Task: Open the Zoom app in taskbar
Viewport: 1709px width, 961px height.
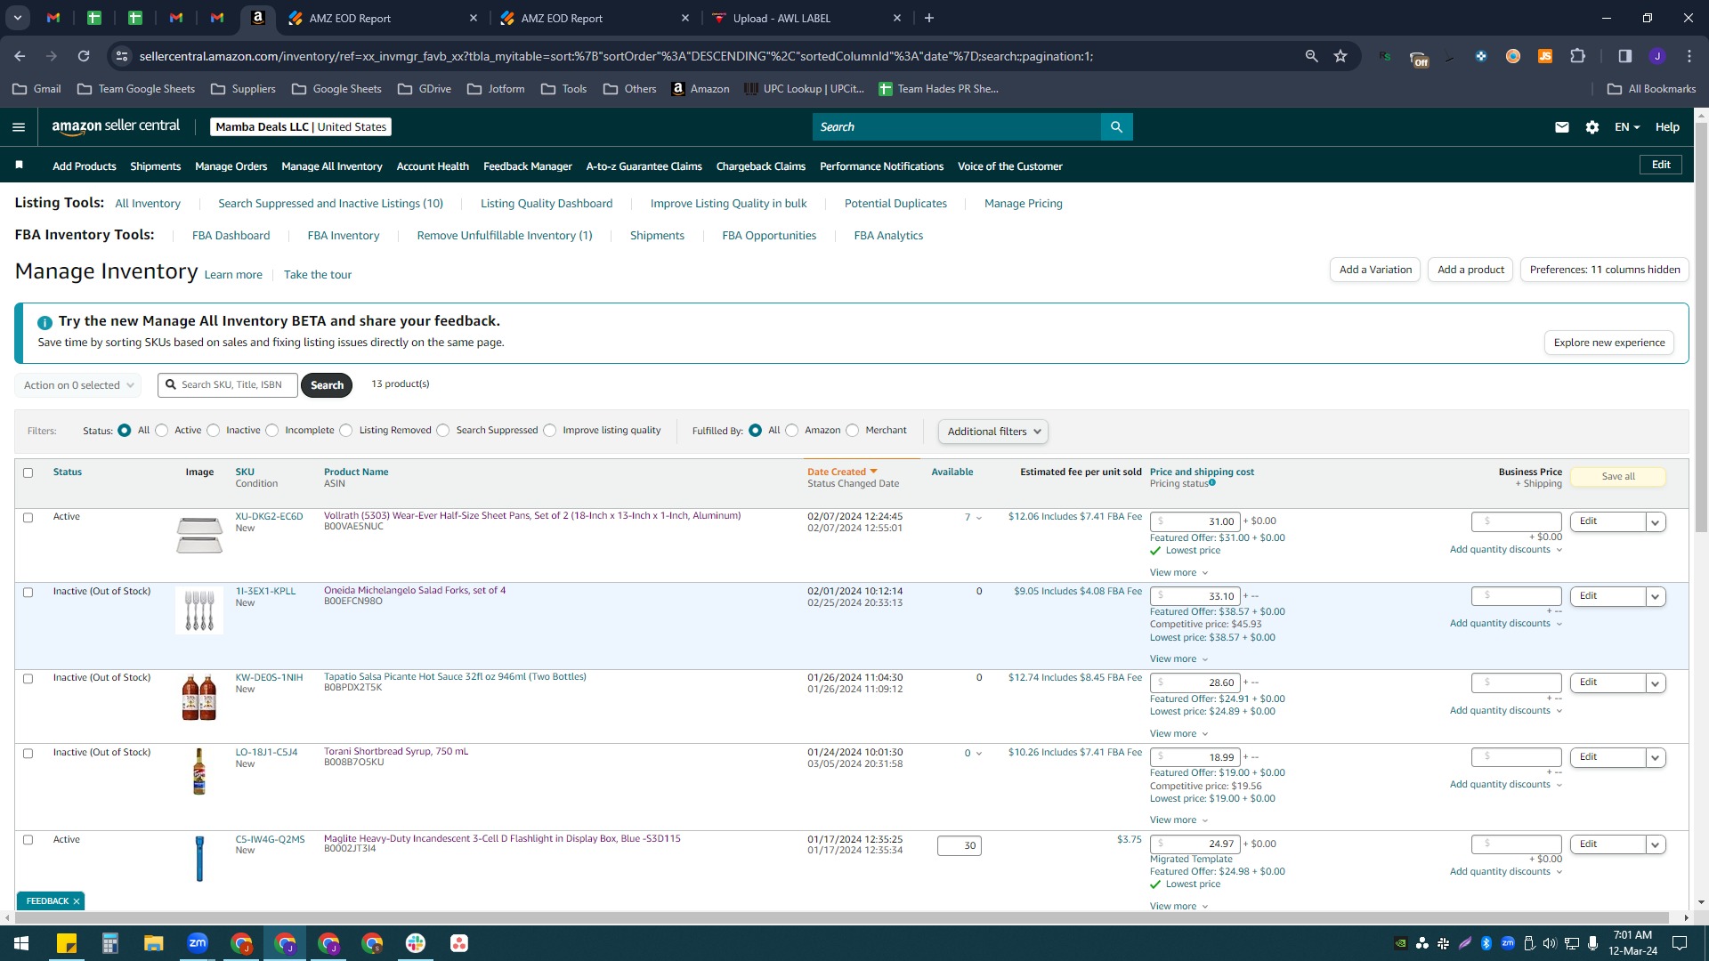Action: coord(198,943)
